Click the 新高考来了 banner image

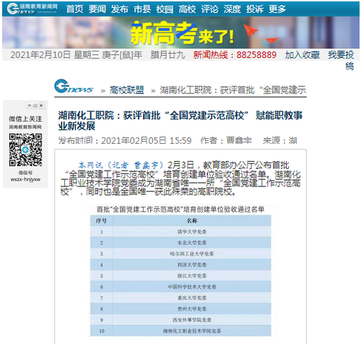pos(180,33)
